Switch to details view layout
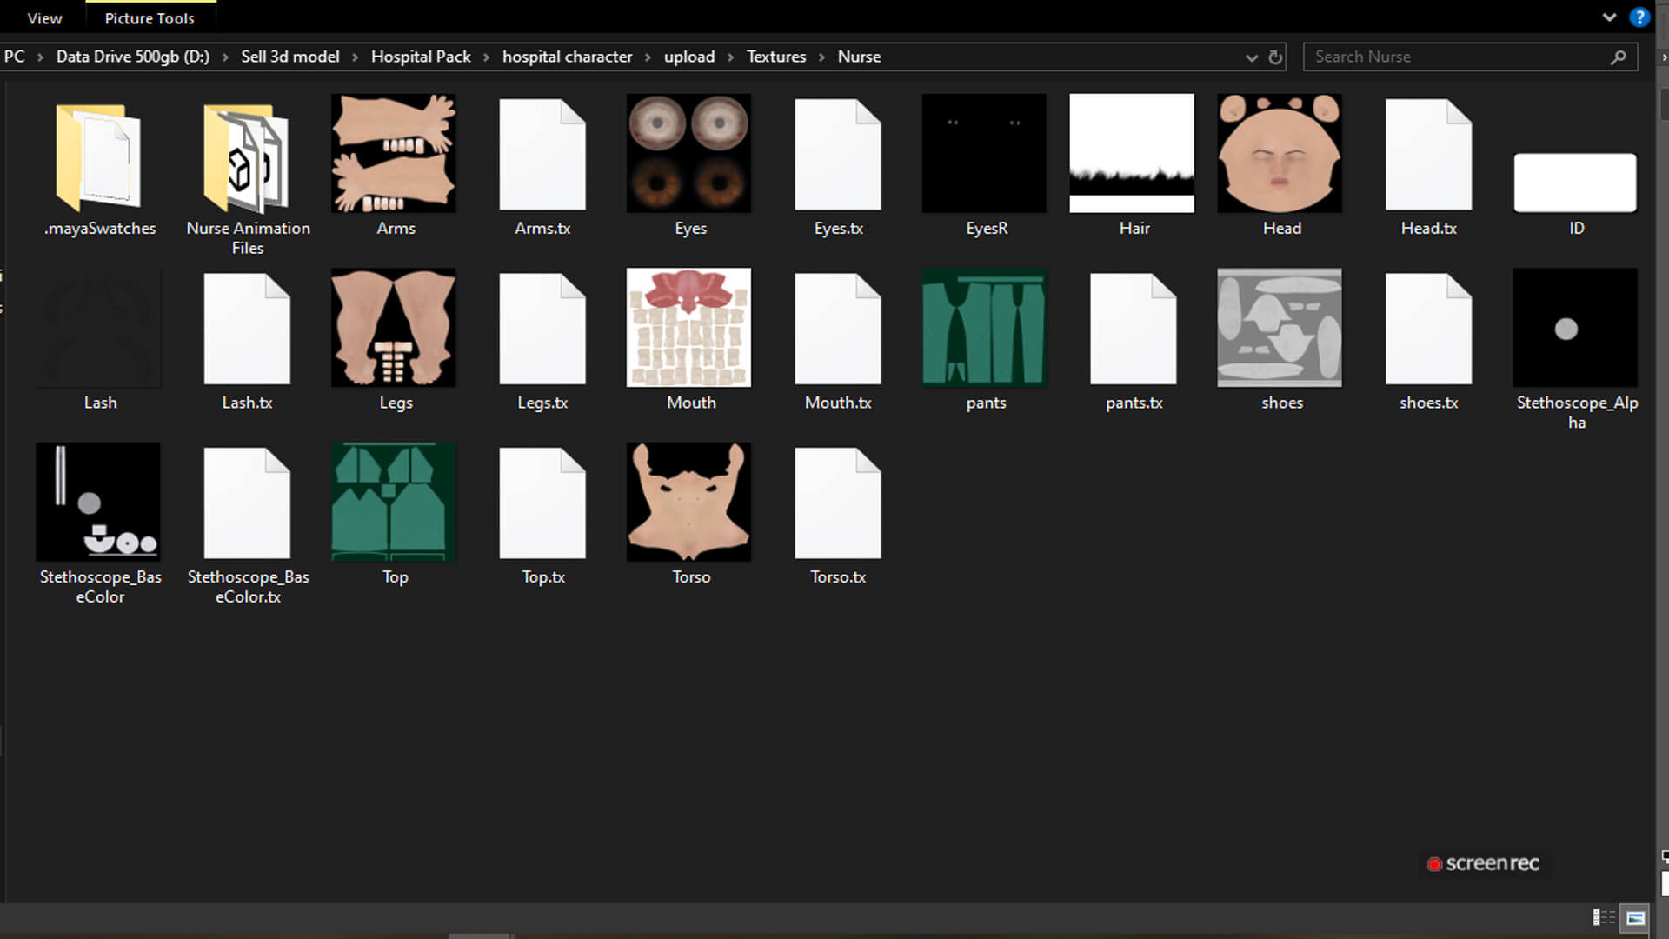1669x939 pixels. (x=1604, y=917)
